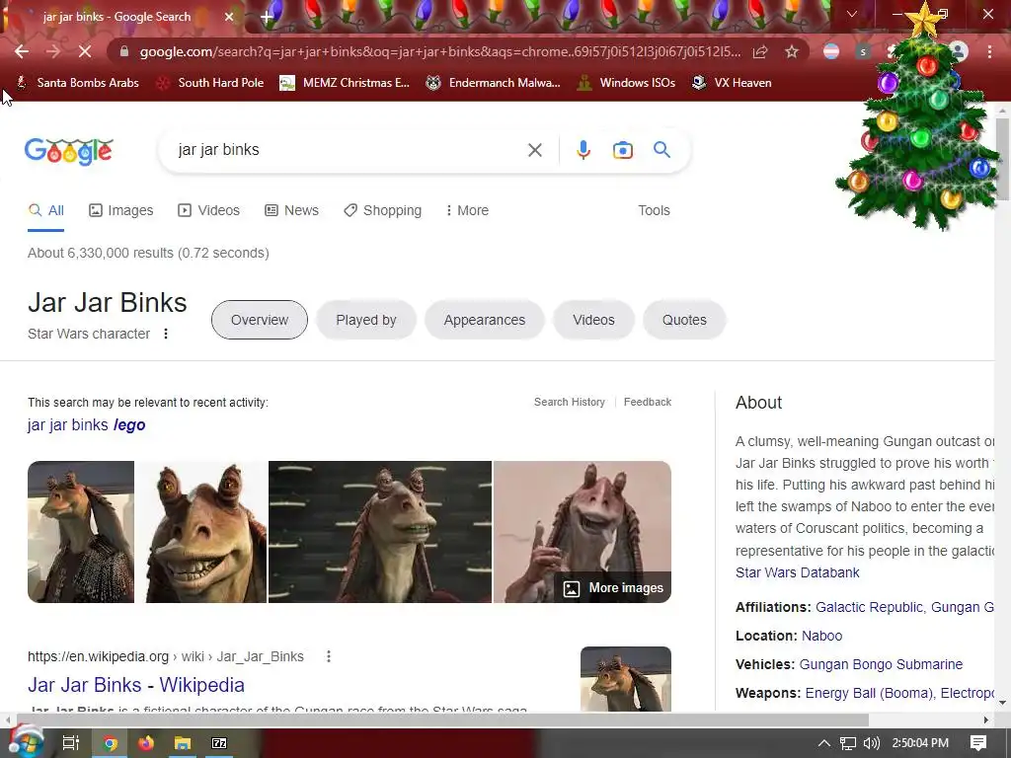Open jar jar binks lego suggestion
Viewport: 1011px width, 758px height.
click(x=87, y=425)
